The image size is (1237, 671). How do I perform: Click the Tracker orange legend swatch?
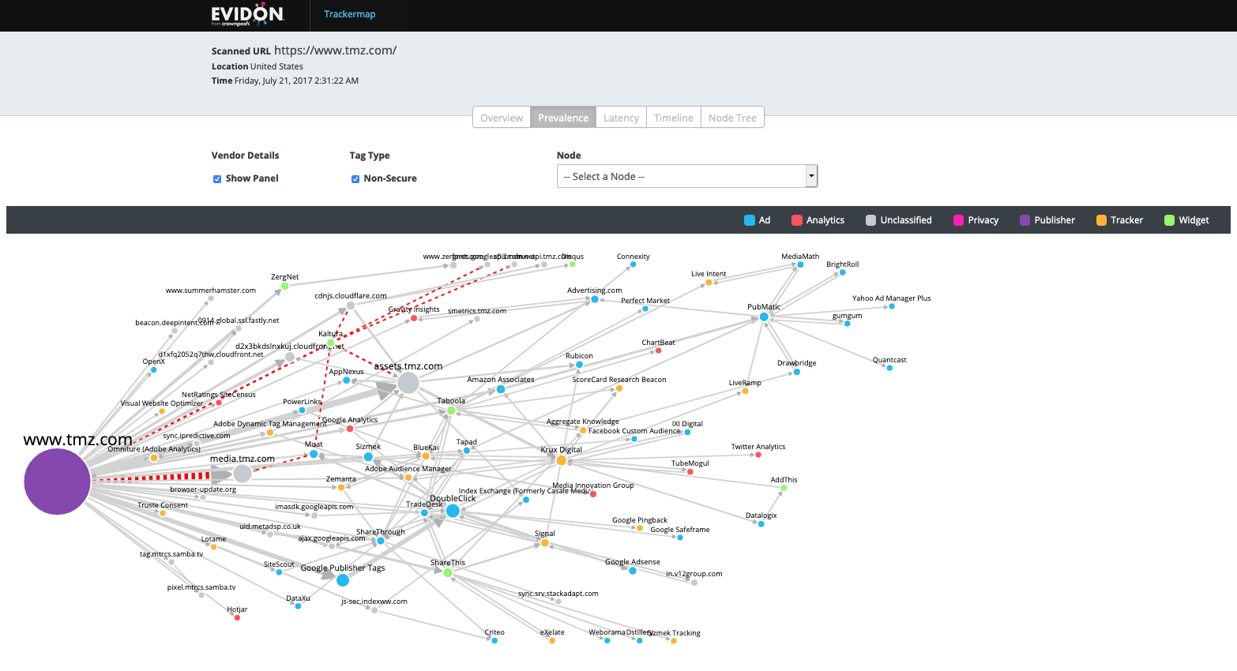coord(1102,220)
